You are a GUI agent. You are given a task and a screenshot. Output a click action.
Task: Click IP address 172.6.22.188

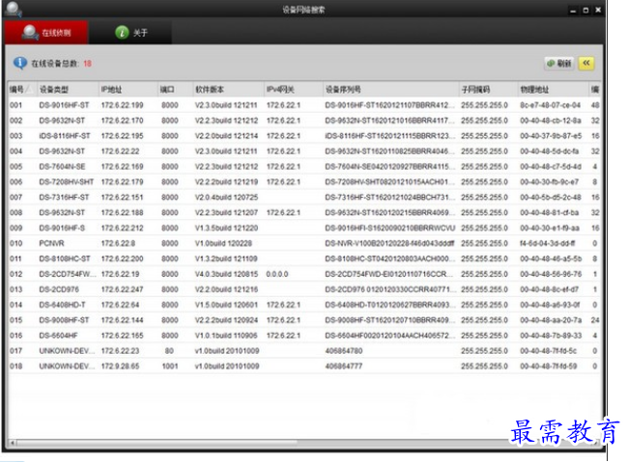[x=122, y=212]
